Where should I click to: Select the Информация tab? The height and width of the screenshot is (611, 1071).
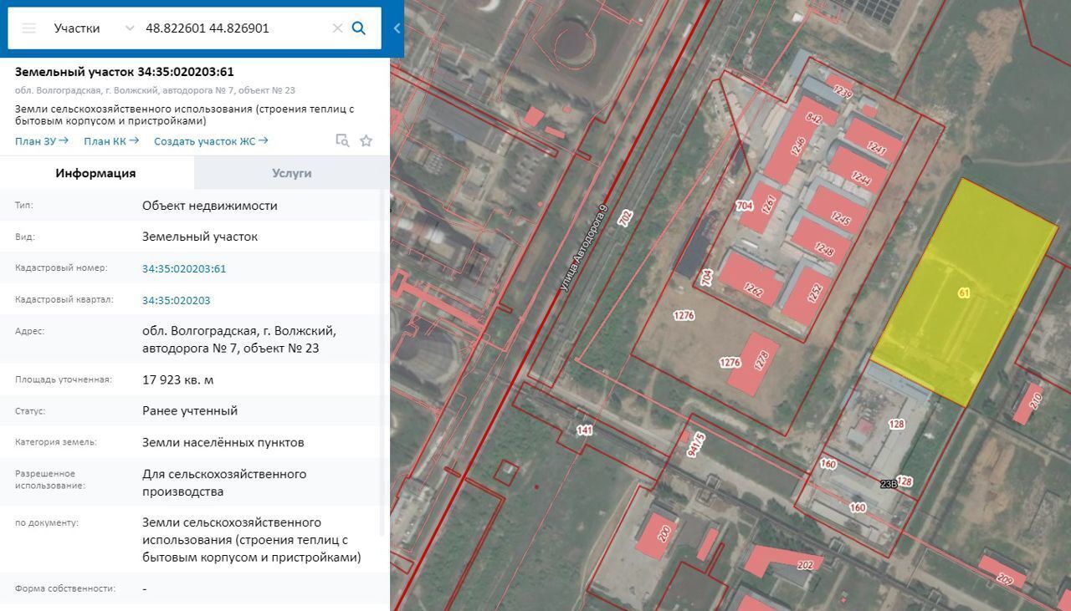tap(95, 173)
